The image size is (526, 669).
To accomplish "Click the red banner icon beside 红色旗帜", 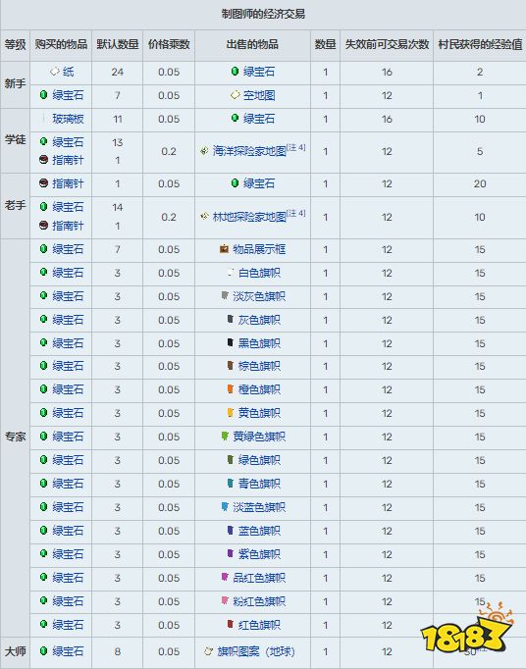I will [230, 624].
